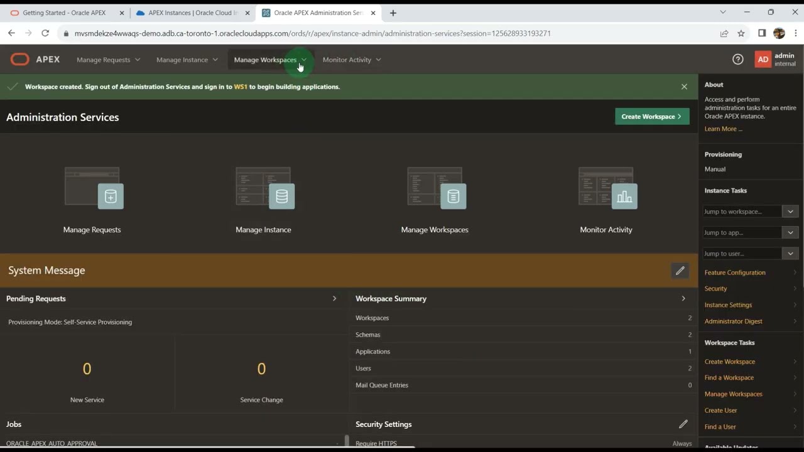Open Instance Settings link
Image resolution: width=804 pixels, height=452 pixels.
(x=728, y=305)
